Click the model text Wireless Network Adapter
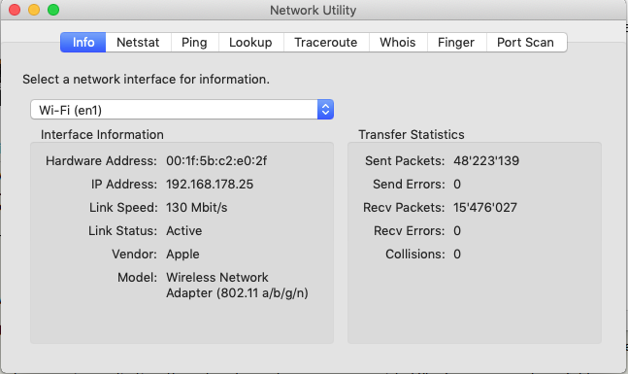This screenshot has height=374, width=628. [237, 285]
